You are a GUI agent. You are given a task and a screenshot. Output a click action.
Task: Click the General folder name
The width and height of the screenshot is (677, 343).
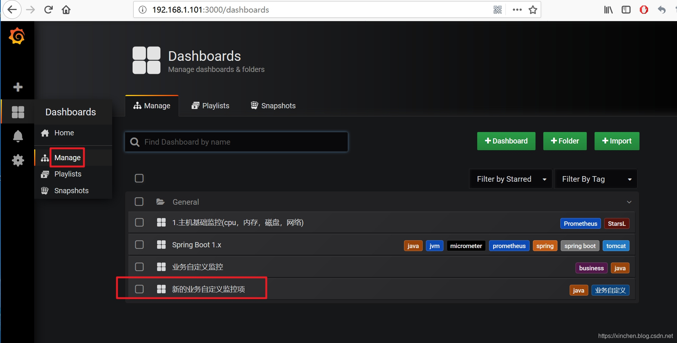pyautogui.click(x=186, y=202)
